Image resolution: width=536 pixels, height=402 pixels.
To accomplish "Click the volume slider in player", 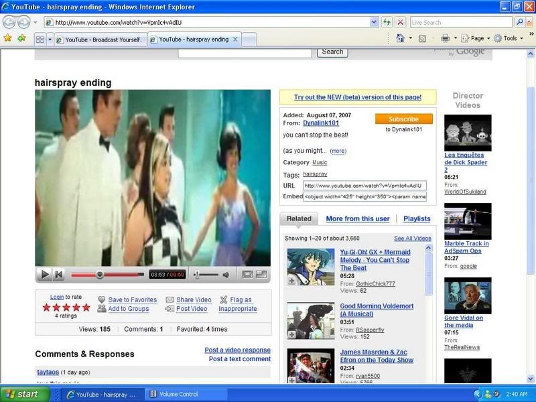I will point(206,275).
